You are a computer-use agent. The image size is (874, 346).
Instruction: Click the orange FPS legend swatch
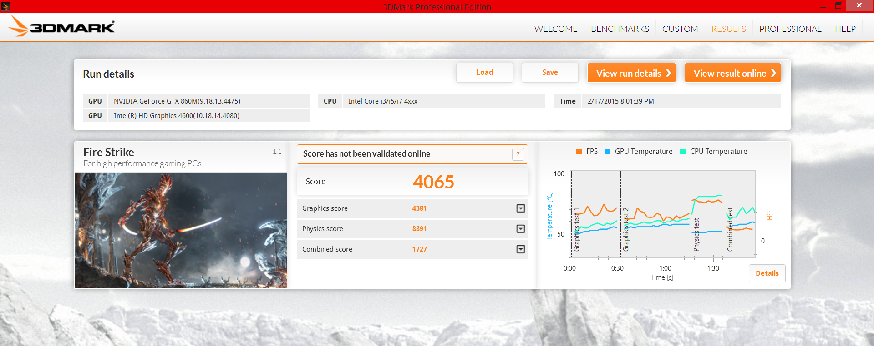coord(579,152)
